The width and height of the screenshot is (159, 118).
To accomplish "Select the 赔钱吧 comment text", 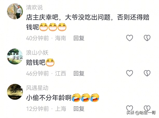I will point(40,62).
